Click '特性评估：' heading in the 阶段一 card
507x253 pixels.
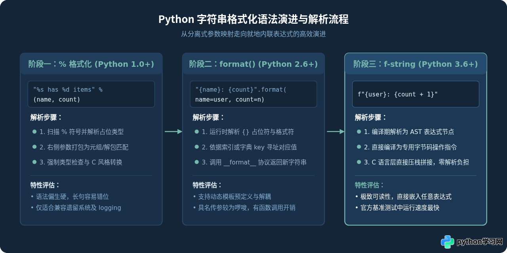tap(45, 185)
